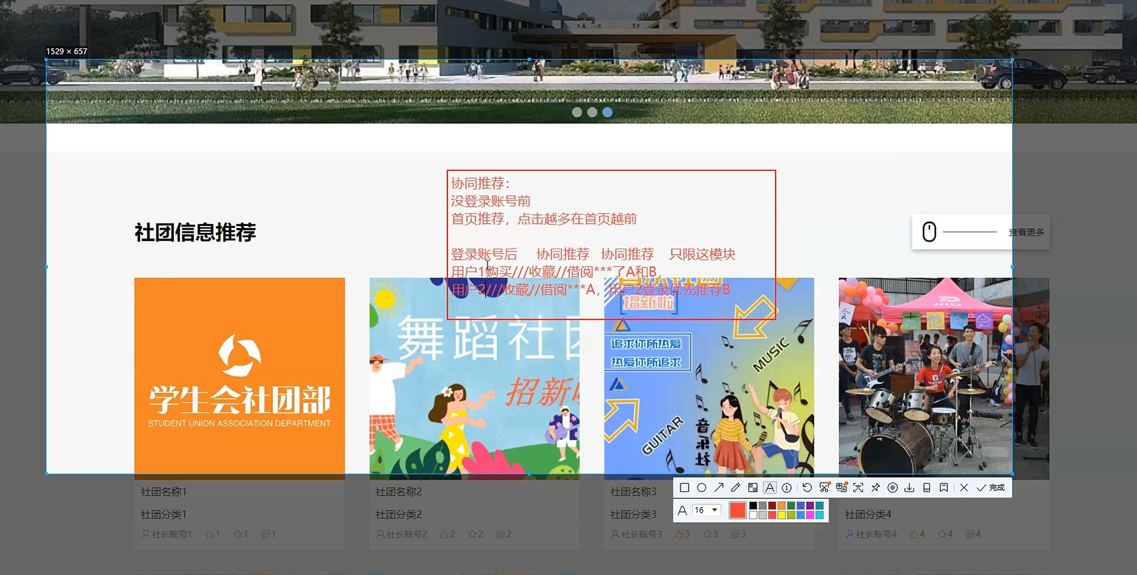Select the arrow annotation tool
1137x575 pixels.
pyautogui.click(x=719, y=488)
